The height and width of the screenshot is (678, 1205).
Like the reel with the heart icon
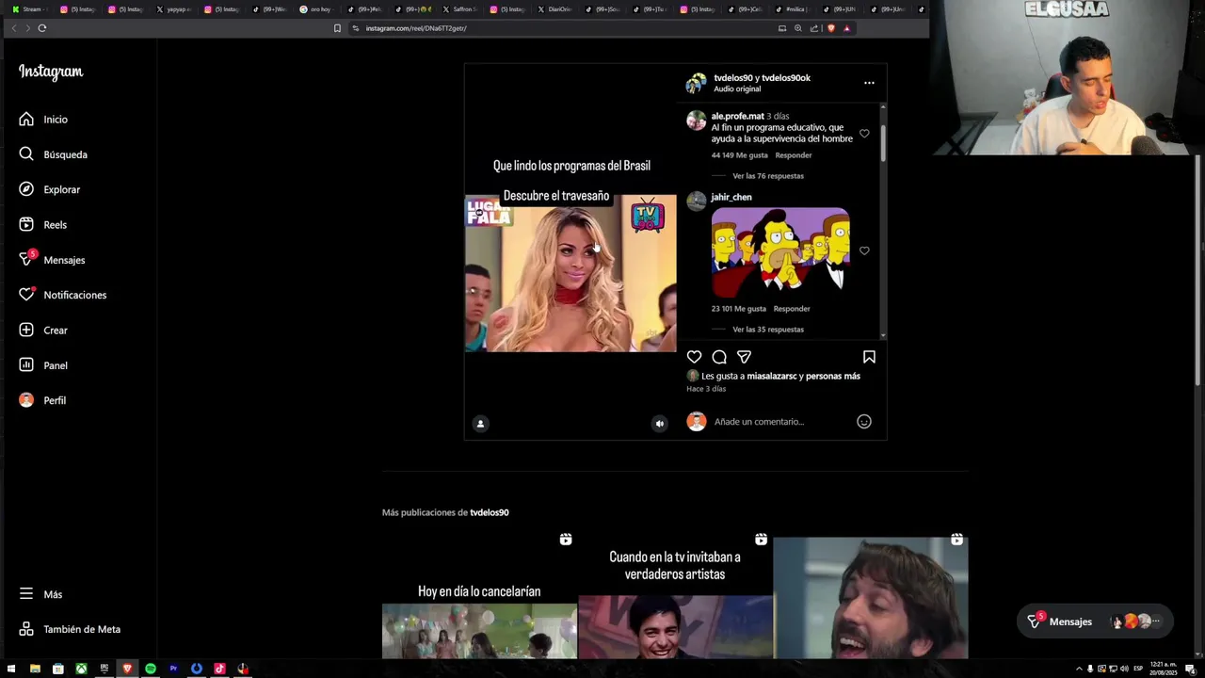[x=694, y=357]
